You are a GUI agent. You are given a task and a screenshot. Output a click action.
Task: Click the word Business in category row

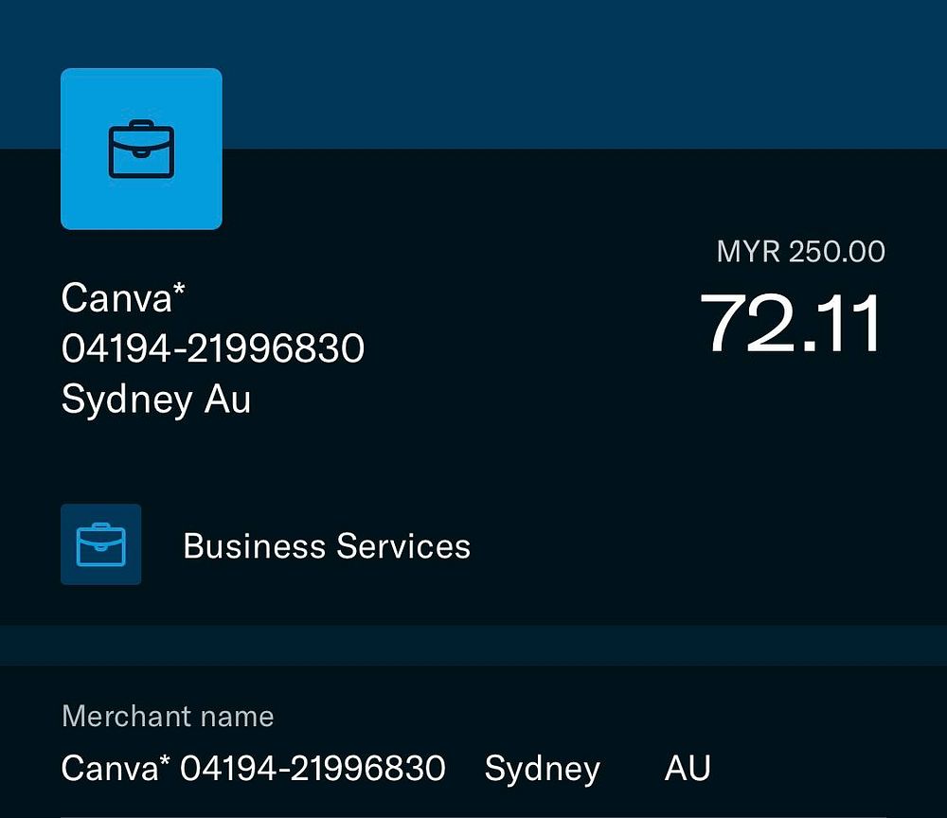(254, 546)
